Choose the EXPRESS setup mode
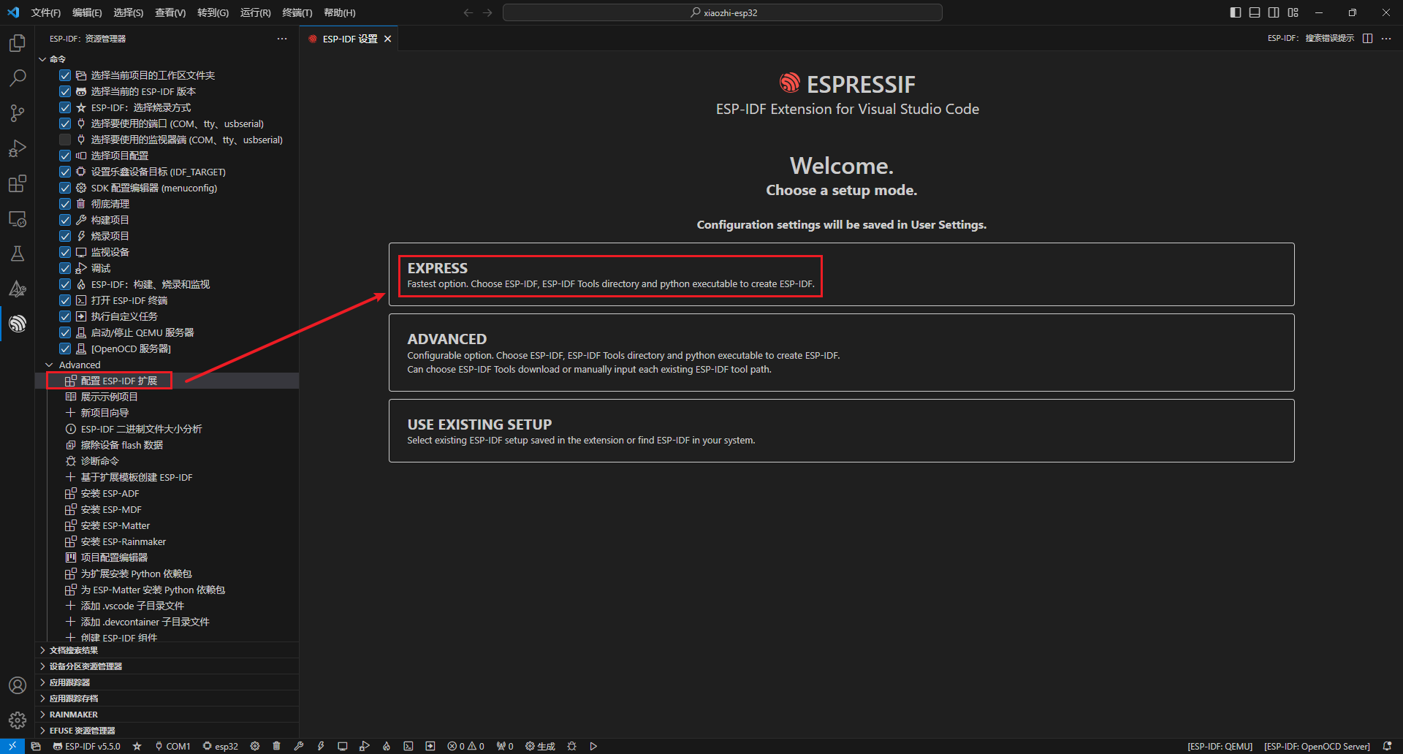 (840, 275)
